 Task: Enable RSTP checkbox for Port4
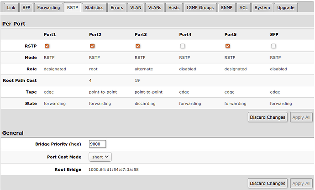click(x=182, y=46)
